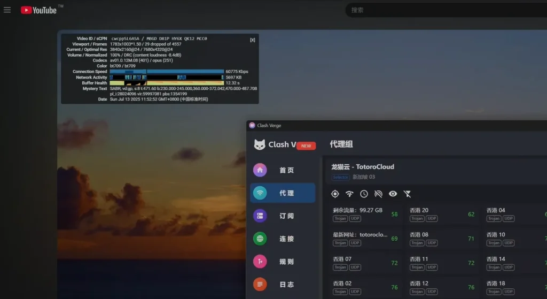Viewport: 547px width, 299px height.
Task: Click the Network Activity graph in stats
Action: (x=167, y=77)
